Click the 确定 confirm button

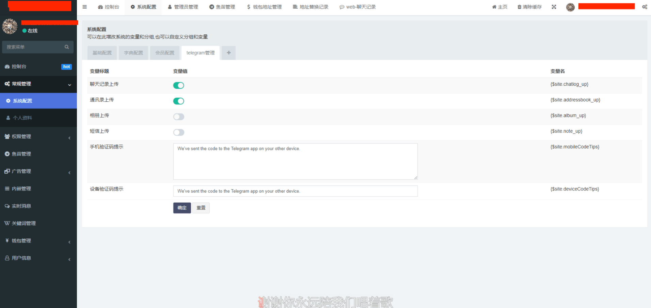[x=182, y=208]
